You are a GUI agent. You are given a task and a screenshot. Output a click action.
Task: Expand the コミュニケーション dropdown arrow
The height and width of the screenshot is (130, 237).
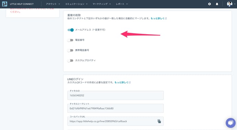(87, 4)
